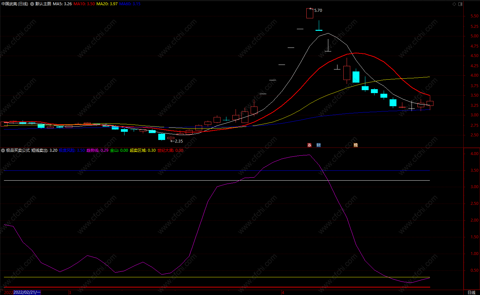The image size is (480, 295).
Task: Click the 5.00 price axis label
Action: click(x=474, y=36)
